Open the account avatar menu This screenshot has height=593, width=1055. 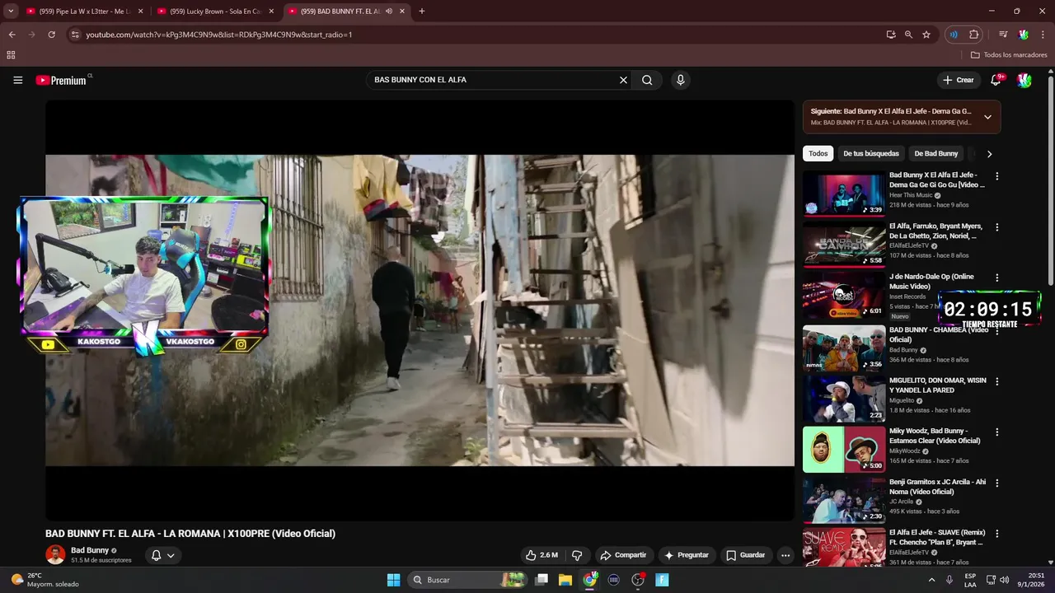tap(1025, 80)
